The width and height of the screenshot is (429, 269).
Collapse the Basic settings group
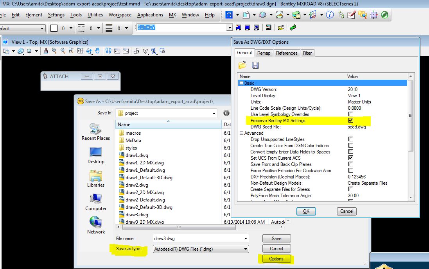pyautogui.click(x=241, y=83)
